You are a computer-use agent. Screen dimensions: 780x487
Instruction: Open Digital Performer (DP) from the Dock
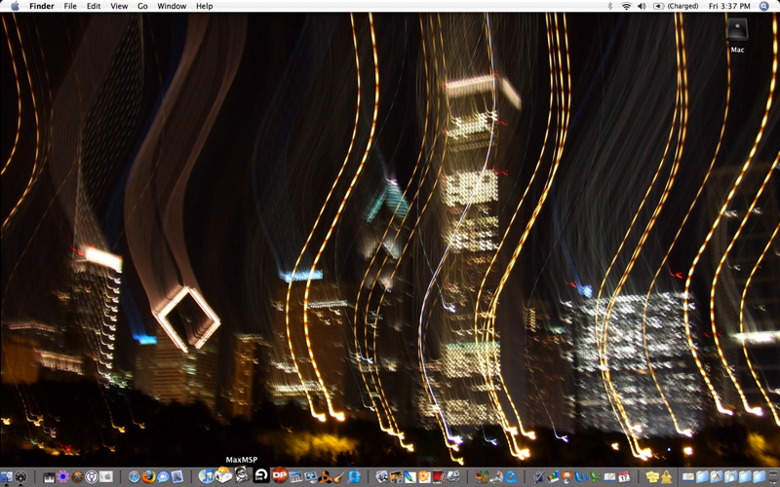(280, 474)
